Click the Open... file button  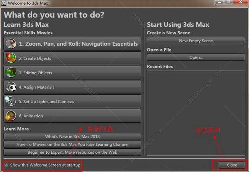pyautogui.click(x=196, y=57)
